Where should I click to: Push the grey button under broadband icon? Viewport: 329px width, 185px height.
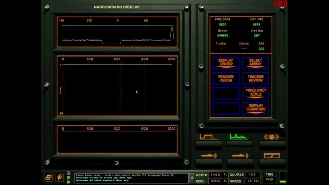(209, 144)
